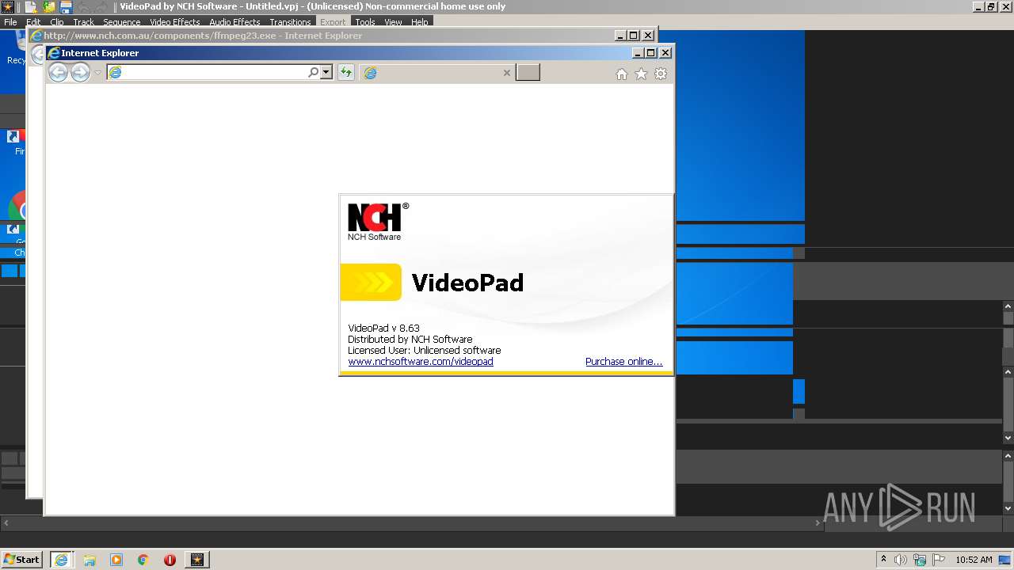The width and height of the screenshot is (1014, 570).
Task: Open the VideoPad File menu
Action: tap(10, 22)
